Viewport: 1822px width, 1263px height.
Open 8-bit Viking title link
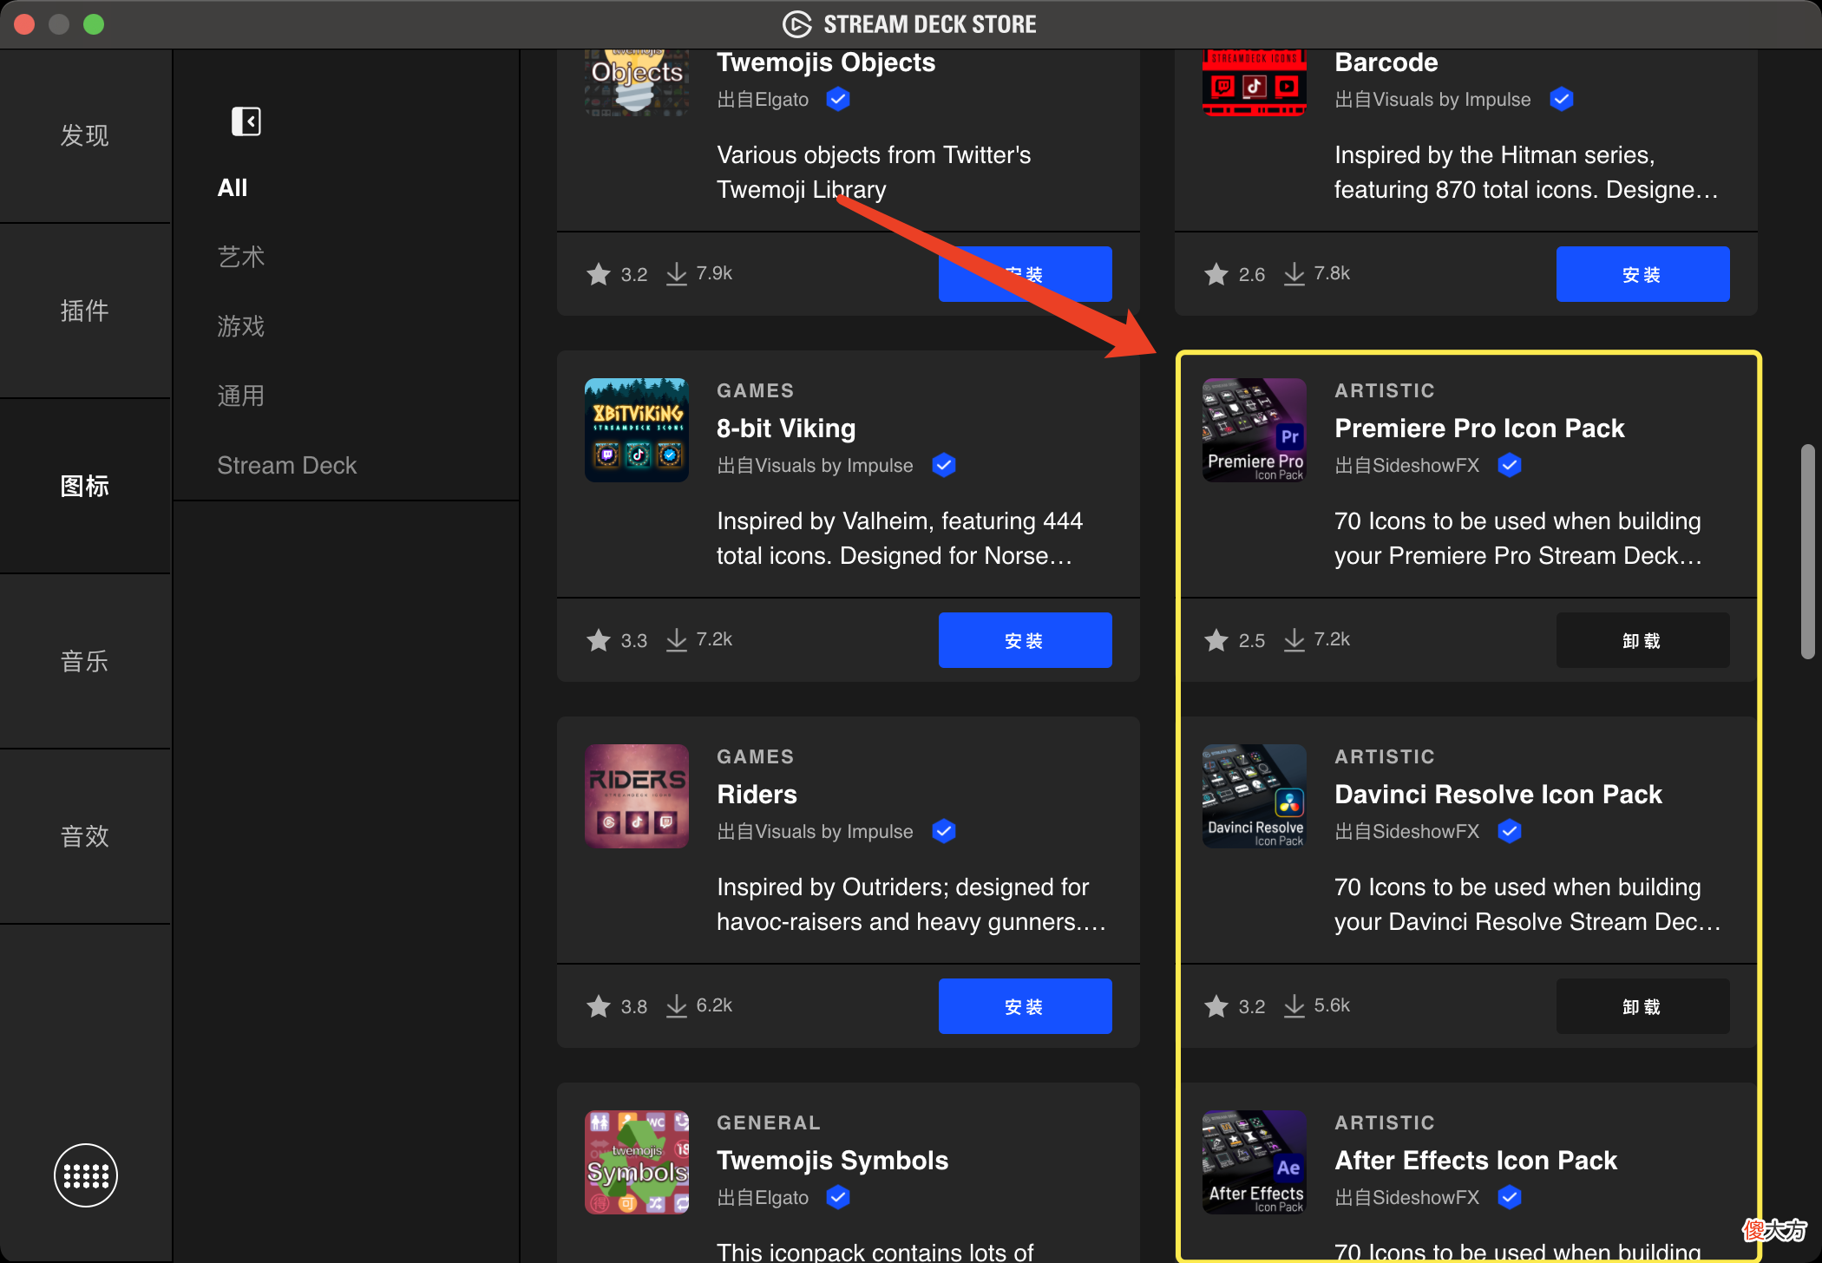(786, 429)
